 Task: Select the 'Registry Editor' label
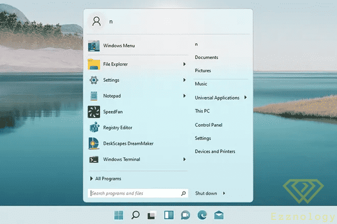tap(118, 128)
